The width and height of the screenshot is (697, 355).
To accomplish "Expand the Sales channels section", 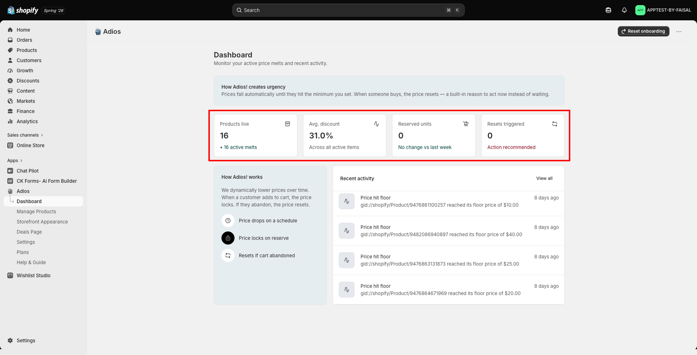I will tap(25, 135).
